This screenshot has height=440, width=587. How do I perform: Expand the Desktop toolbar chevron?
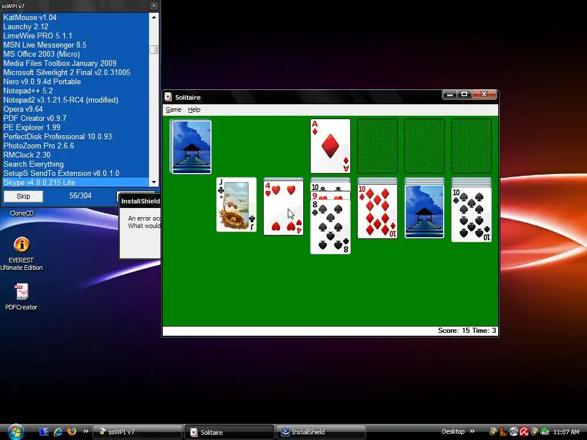coord(472,431)
